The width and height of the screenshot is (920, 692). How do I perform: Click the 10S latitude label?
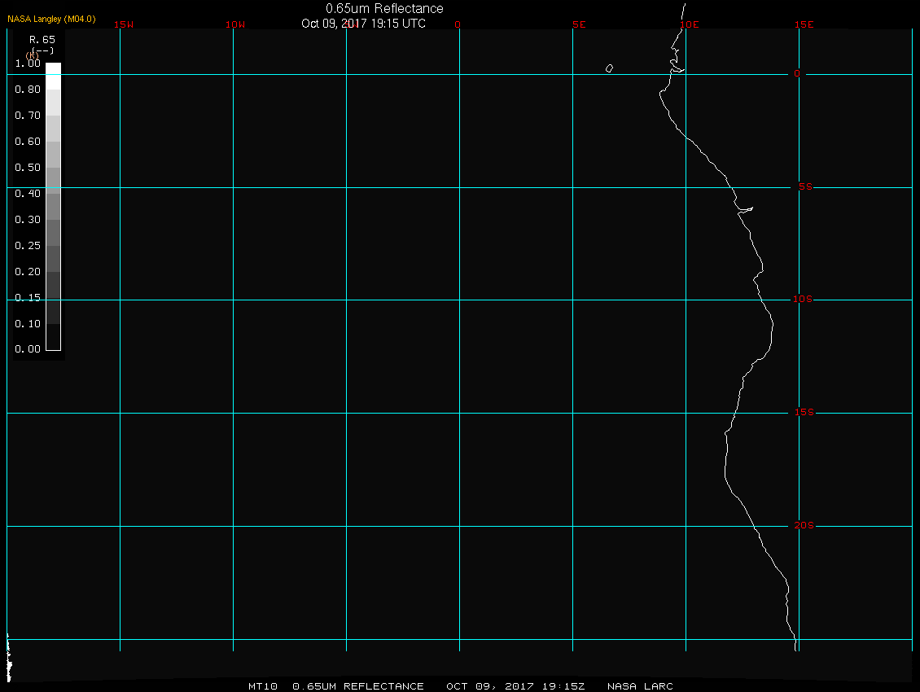pos(803,300)
